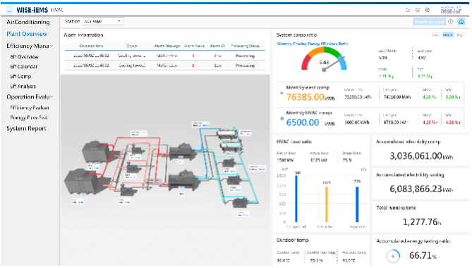Click the upper chiller unit in 3D model

click(x=183, y=153)
